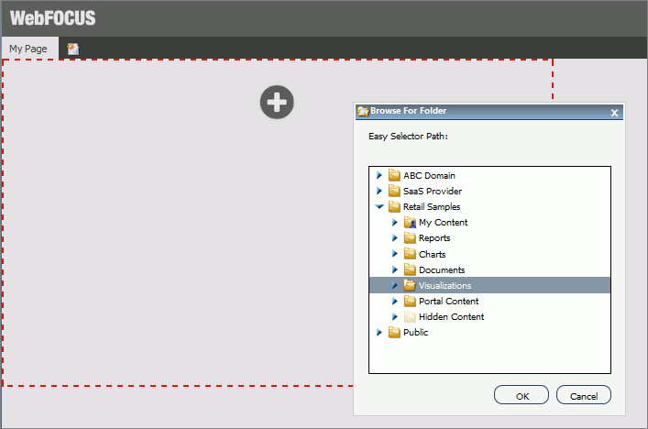Select the ABC Domain label
This screenshot has height=429, width=648.
point(429,176)
